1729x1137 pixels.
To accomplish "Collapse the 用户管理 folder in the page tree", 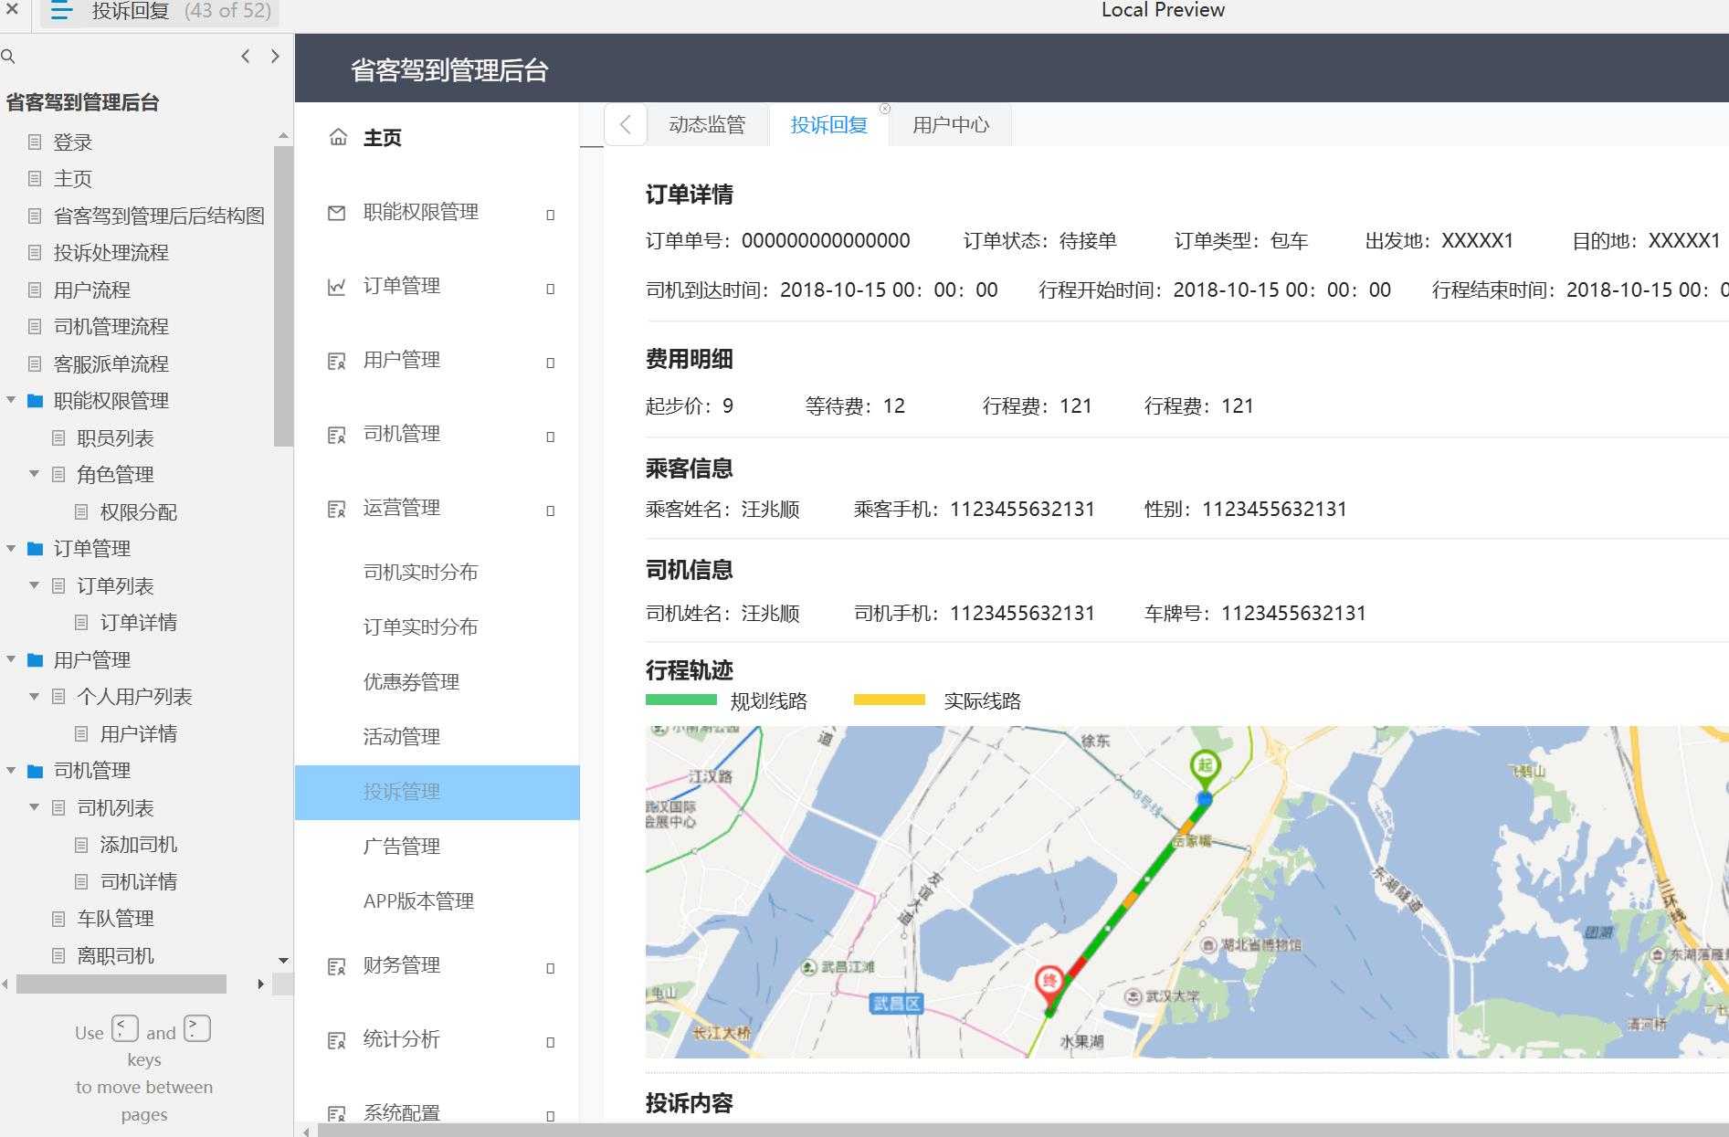I will tap(12, 659).
